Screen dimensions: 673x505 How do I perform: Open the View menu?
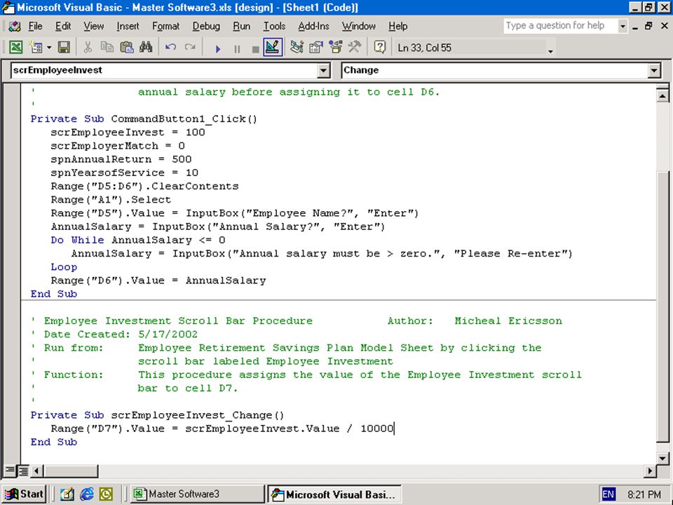point(93,27)
